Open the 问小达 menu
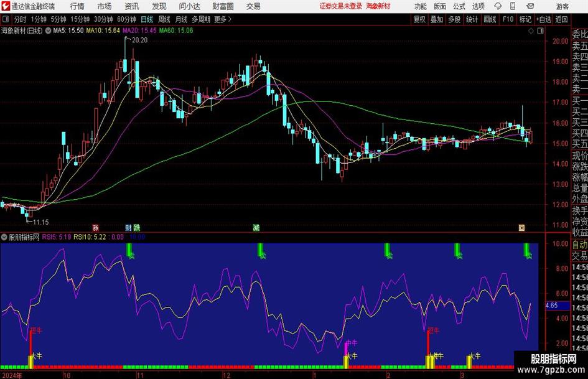Viewport: 588px width, 379px height. (189, 6)
